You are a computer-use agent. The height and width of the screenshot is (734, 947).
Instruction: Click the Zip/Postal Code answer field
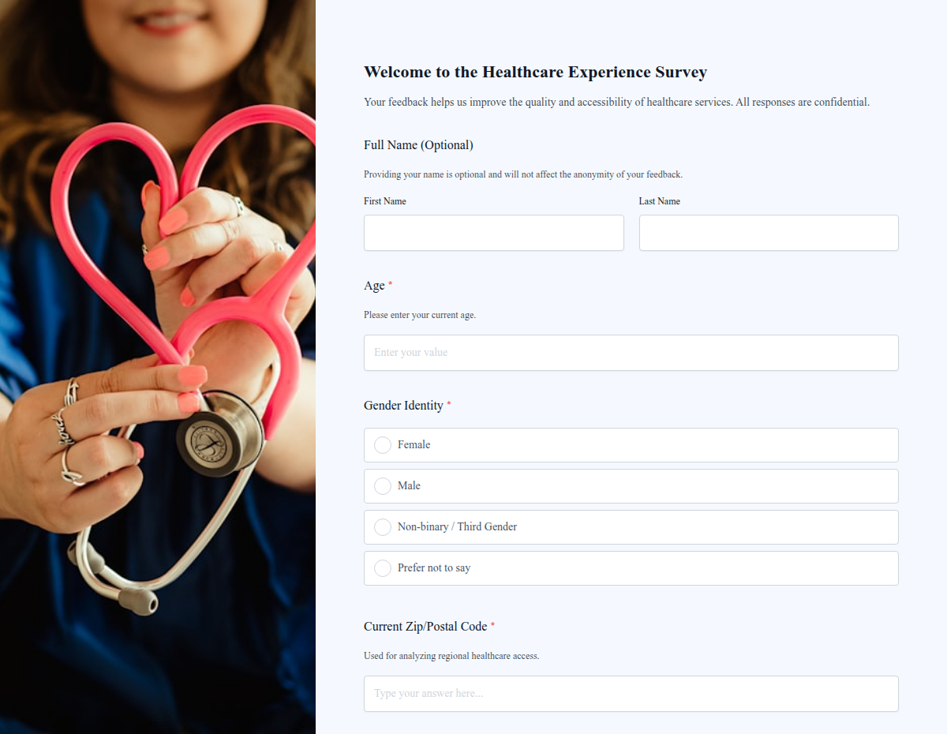tap(631, 694)
